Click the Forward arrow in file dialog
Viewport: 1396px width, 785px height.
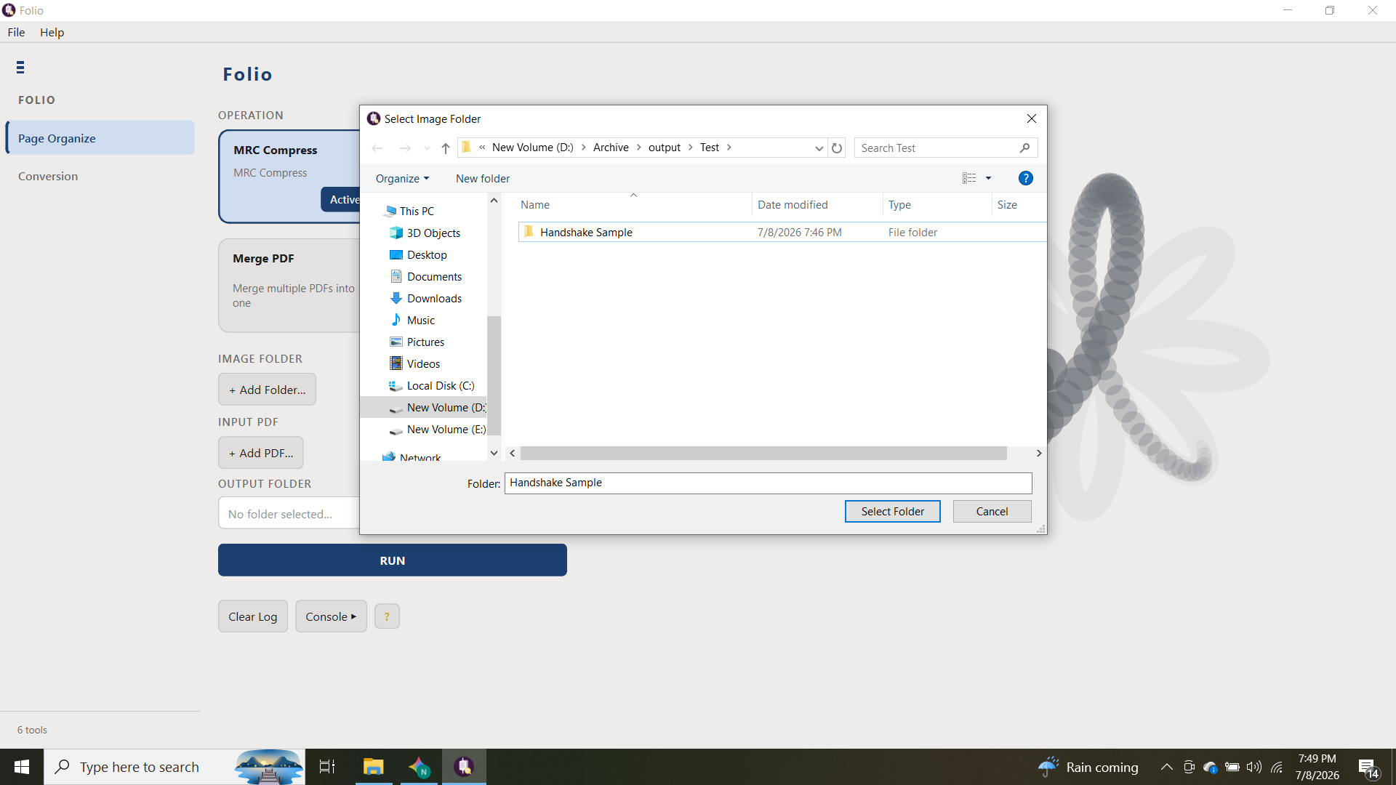click(x=405, y=148)
